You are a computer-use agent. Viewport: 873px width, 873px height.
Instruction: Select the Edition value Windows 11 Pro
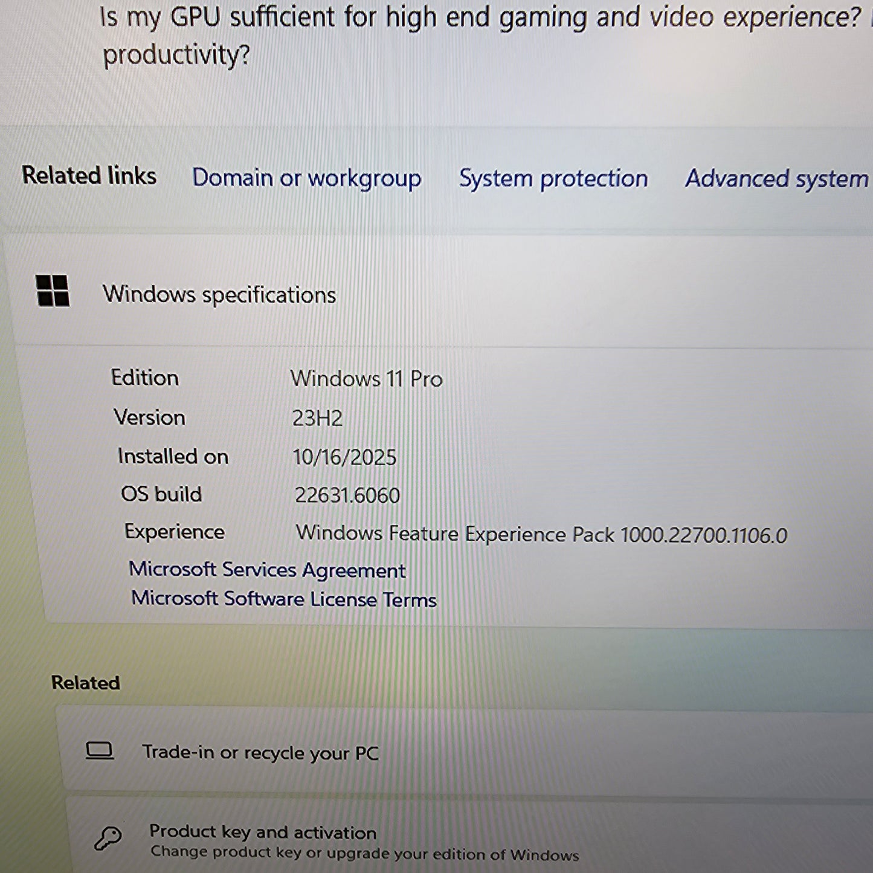pyautogui.click(x=366, y=379)
